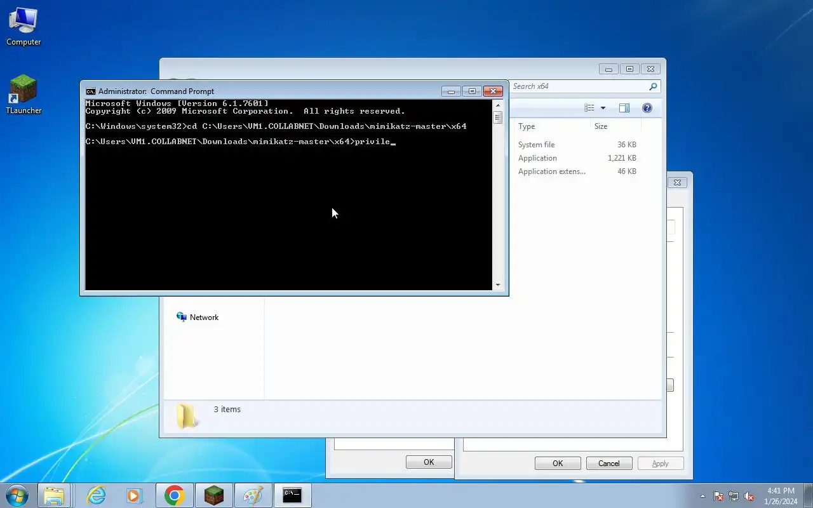Screen dimensions: 813x508
Task: Close the properties dialog behind Explorer
Action: (677, 183)
